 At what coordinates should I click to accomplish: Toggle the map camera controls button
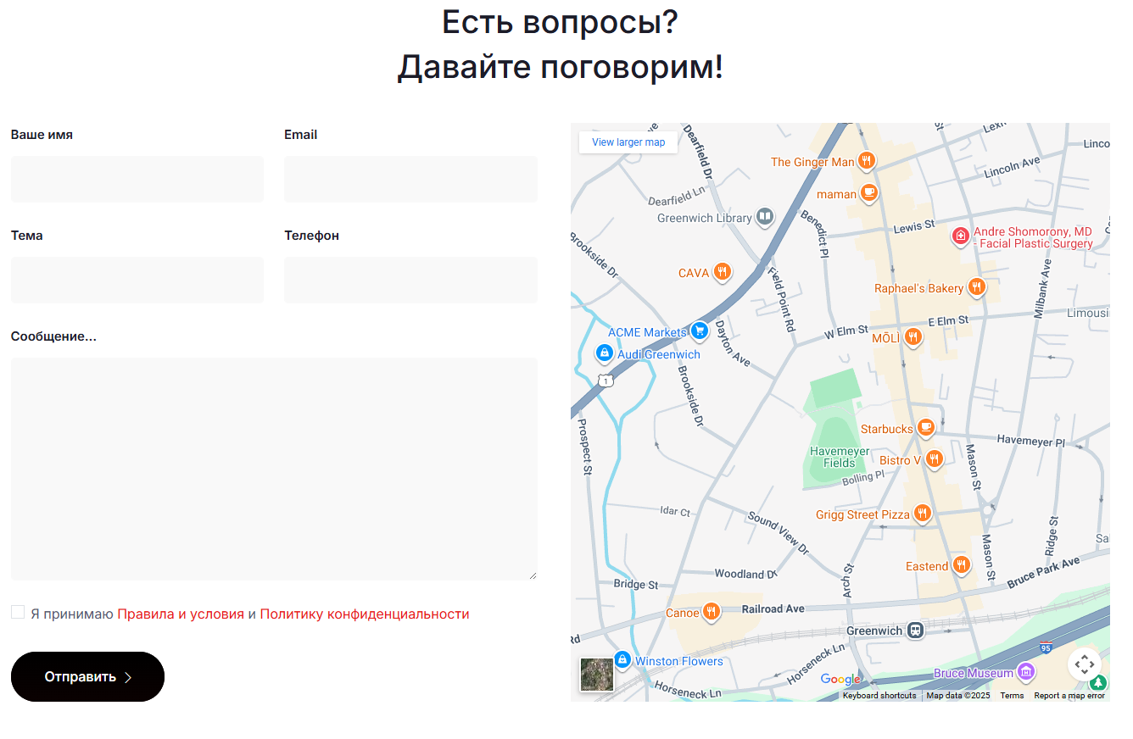tap(1084, 664)
